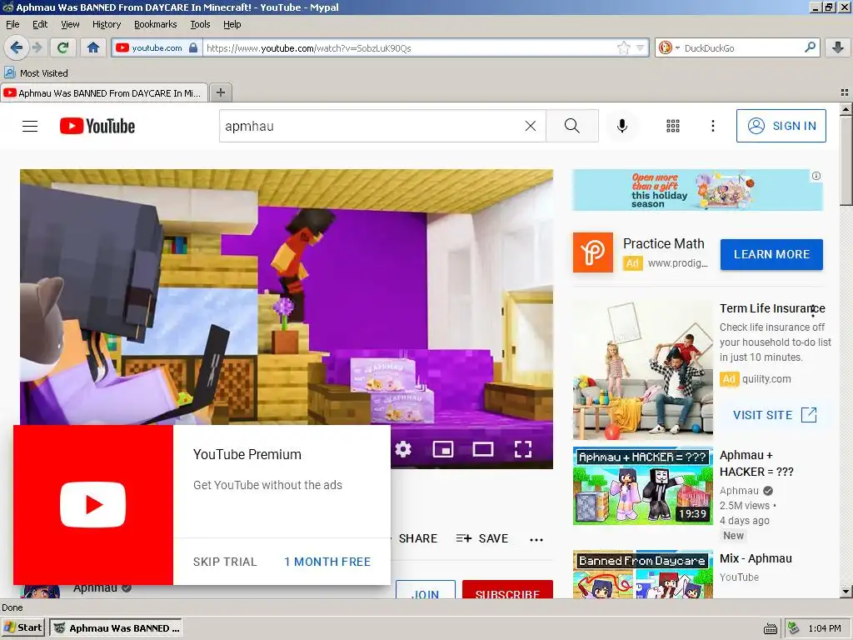Click the JOIN channel button
This screenshot has width=853, height=640.
(426, 590)
